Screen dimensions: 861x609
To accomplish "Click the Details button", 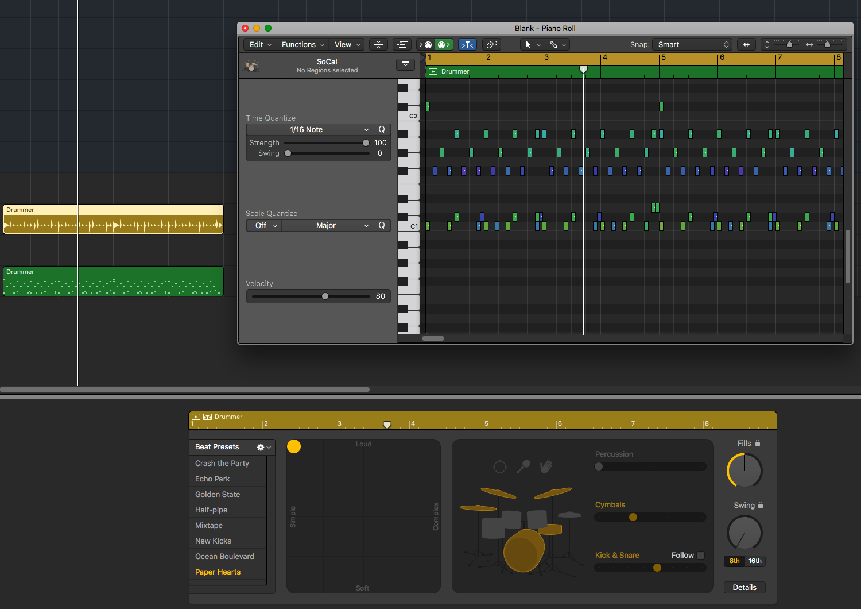I will 744,587.
